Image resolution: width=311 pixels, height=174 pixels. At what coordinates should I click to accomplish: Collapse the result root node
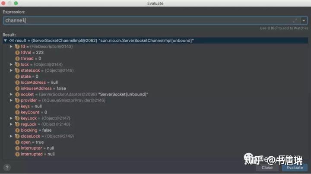[5, 41]
